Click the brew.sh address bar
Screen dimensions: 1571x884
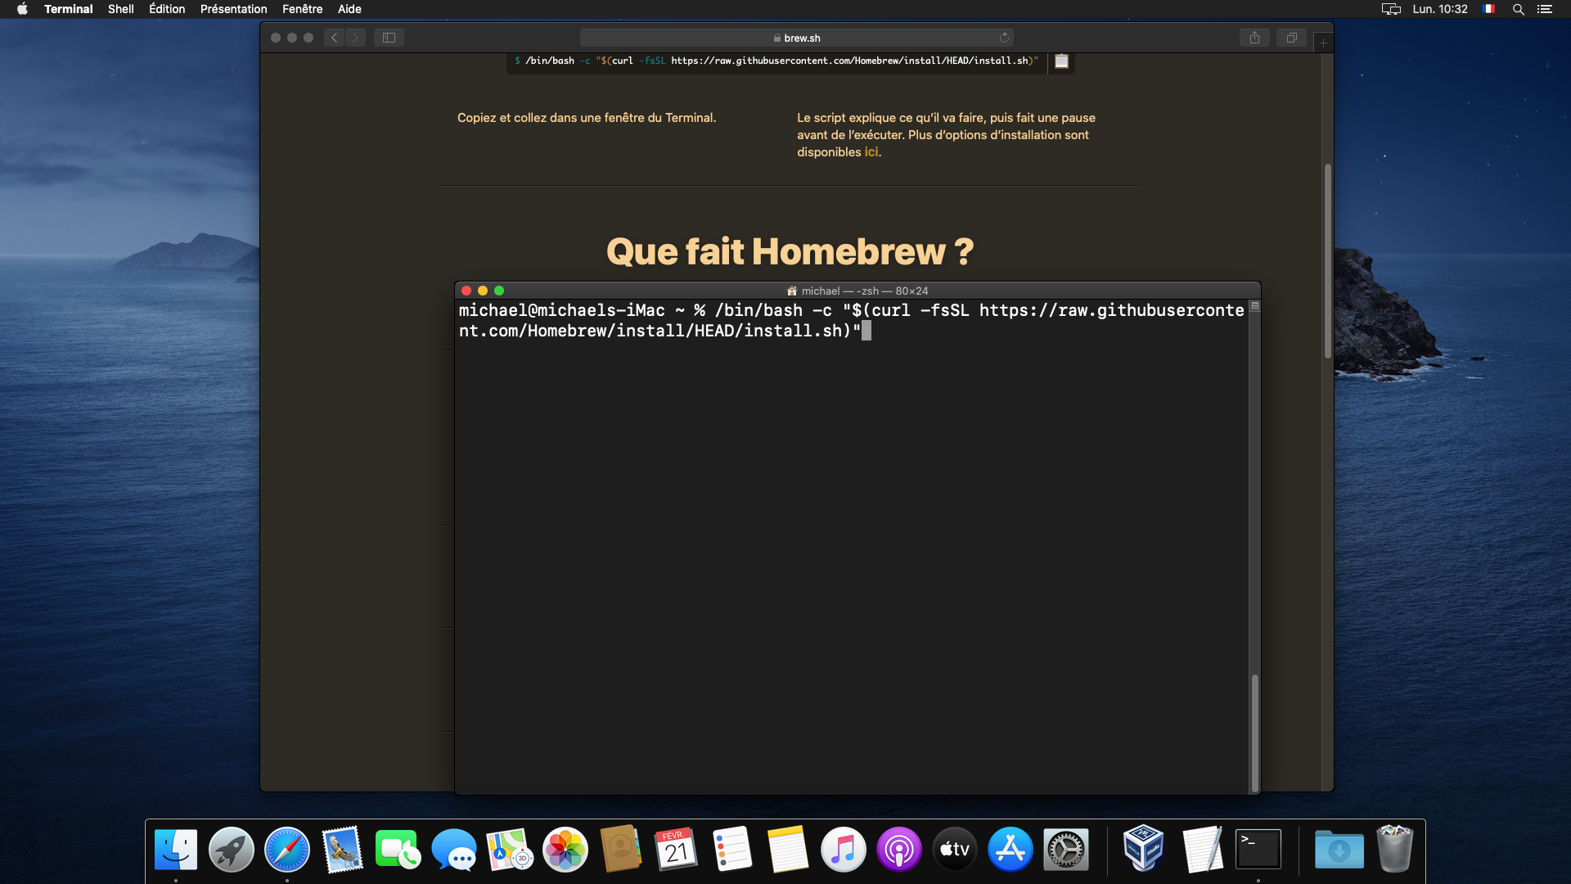pos(796,38)
